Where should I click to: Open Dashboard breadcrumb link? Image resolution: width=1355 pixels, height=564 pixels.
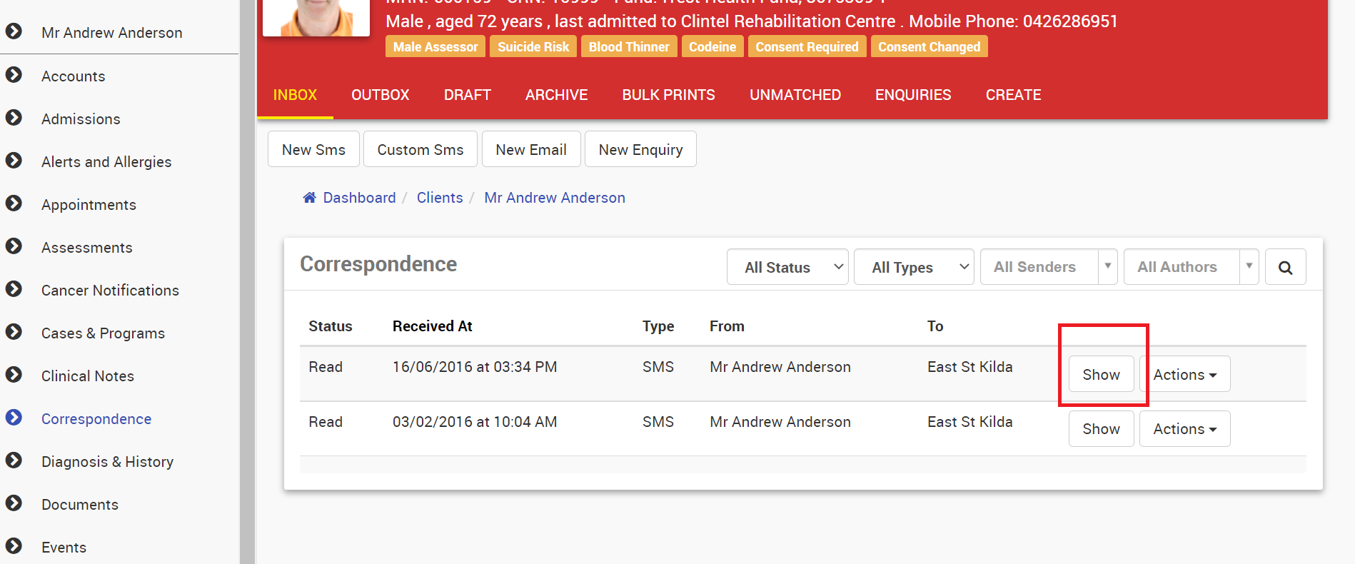[359, 198]
